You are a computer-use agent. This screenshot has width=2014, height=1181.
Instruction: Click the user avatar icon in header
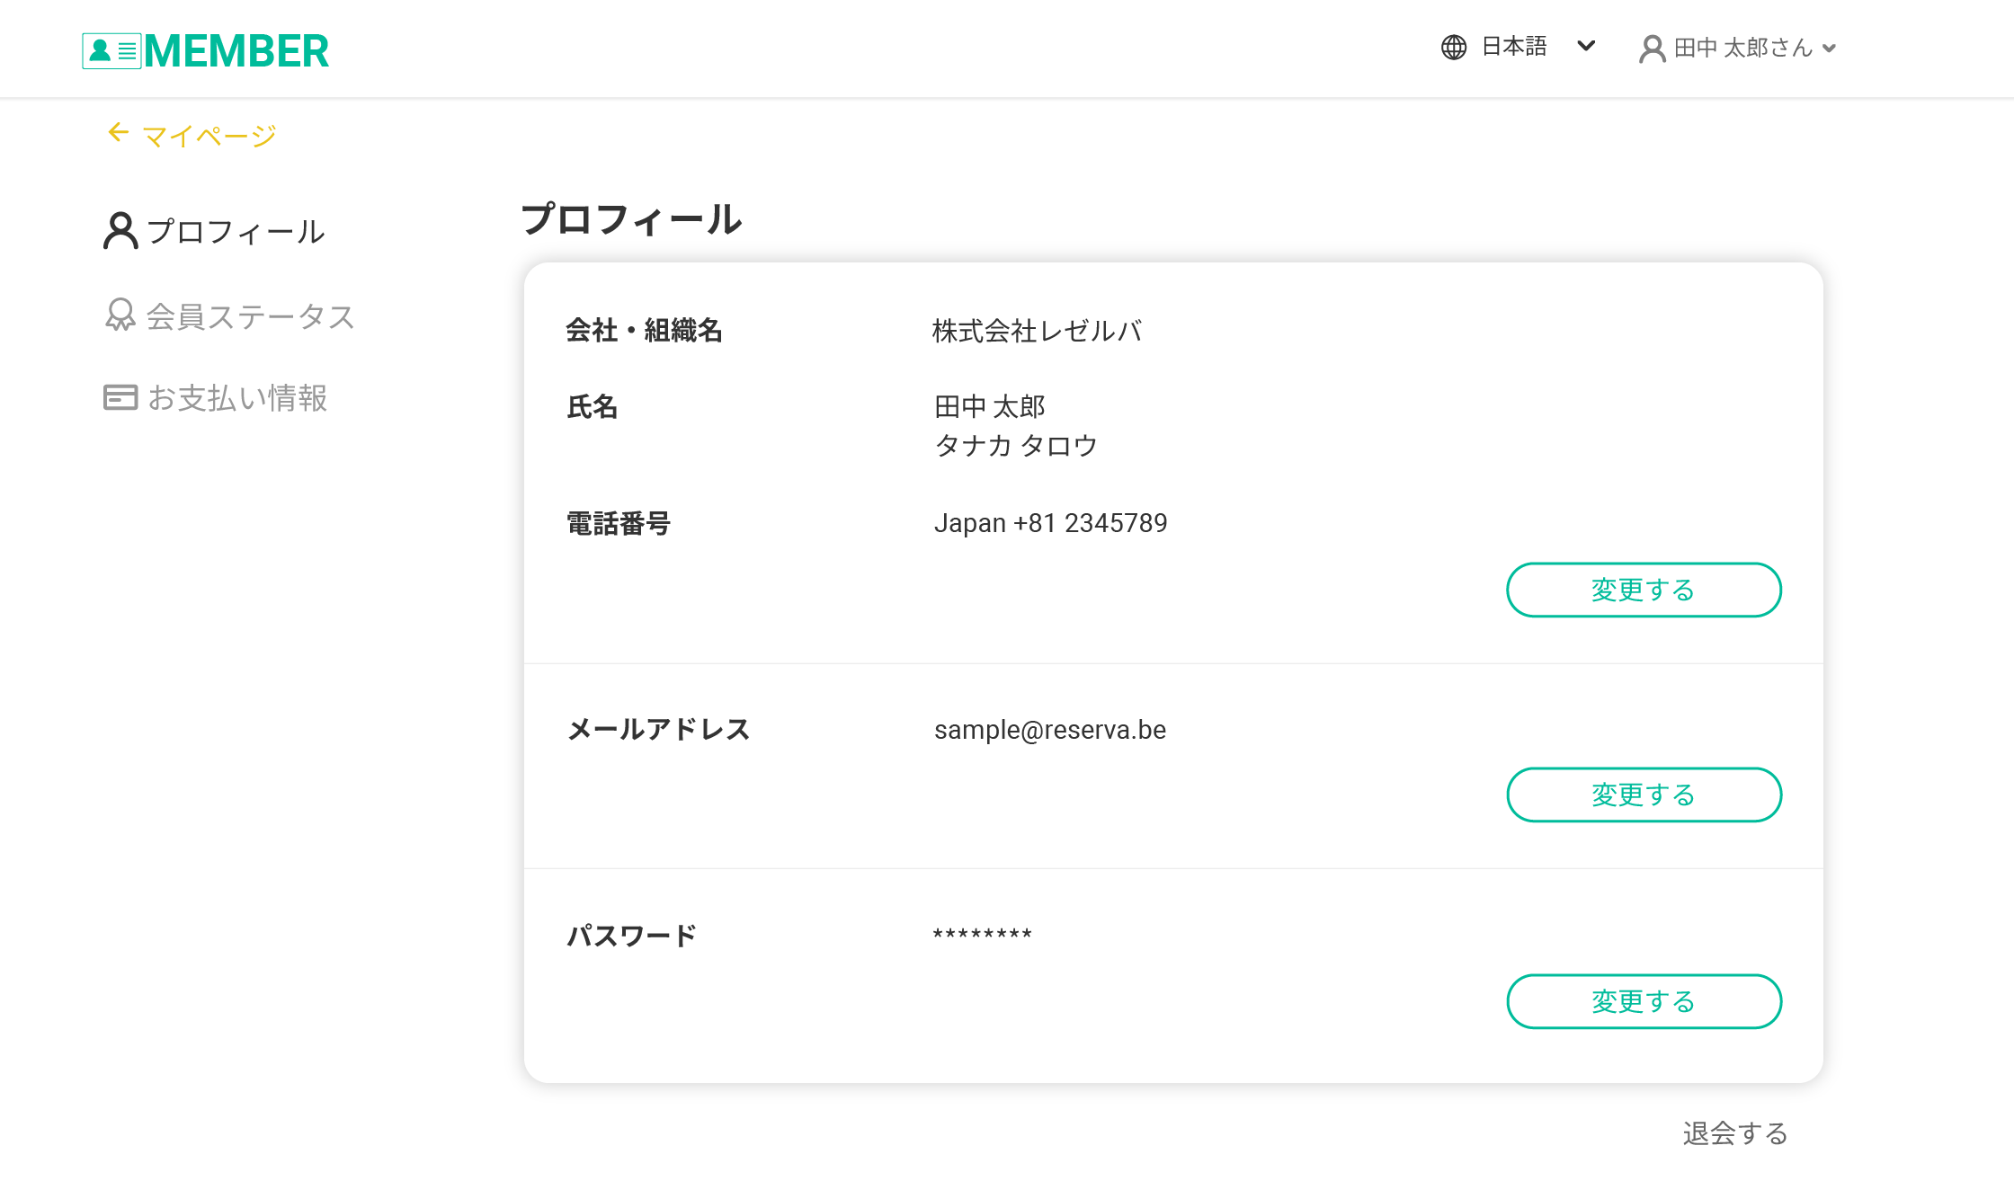pyautogui.click(x=1652, y=49)
